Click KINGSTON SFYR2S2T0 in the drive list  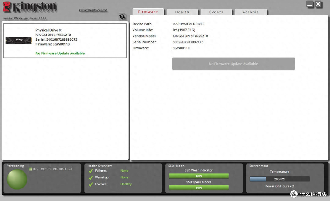(x=53, y=35)
